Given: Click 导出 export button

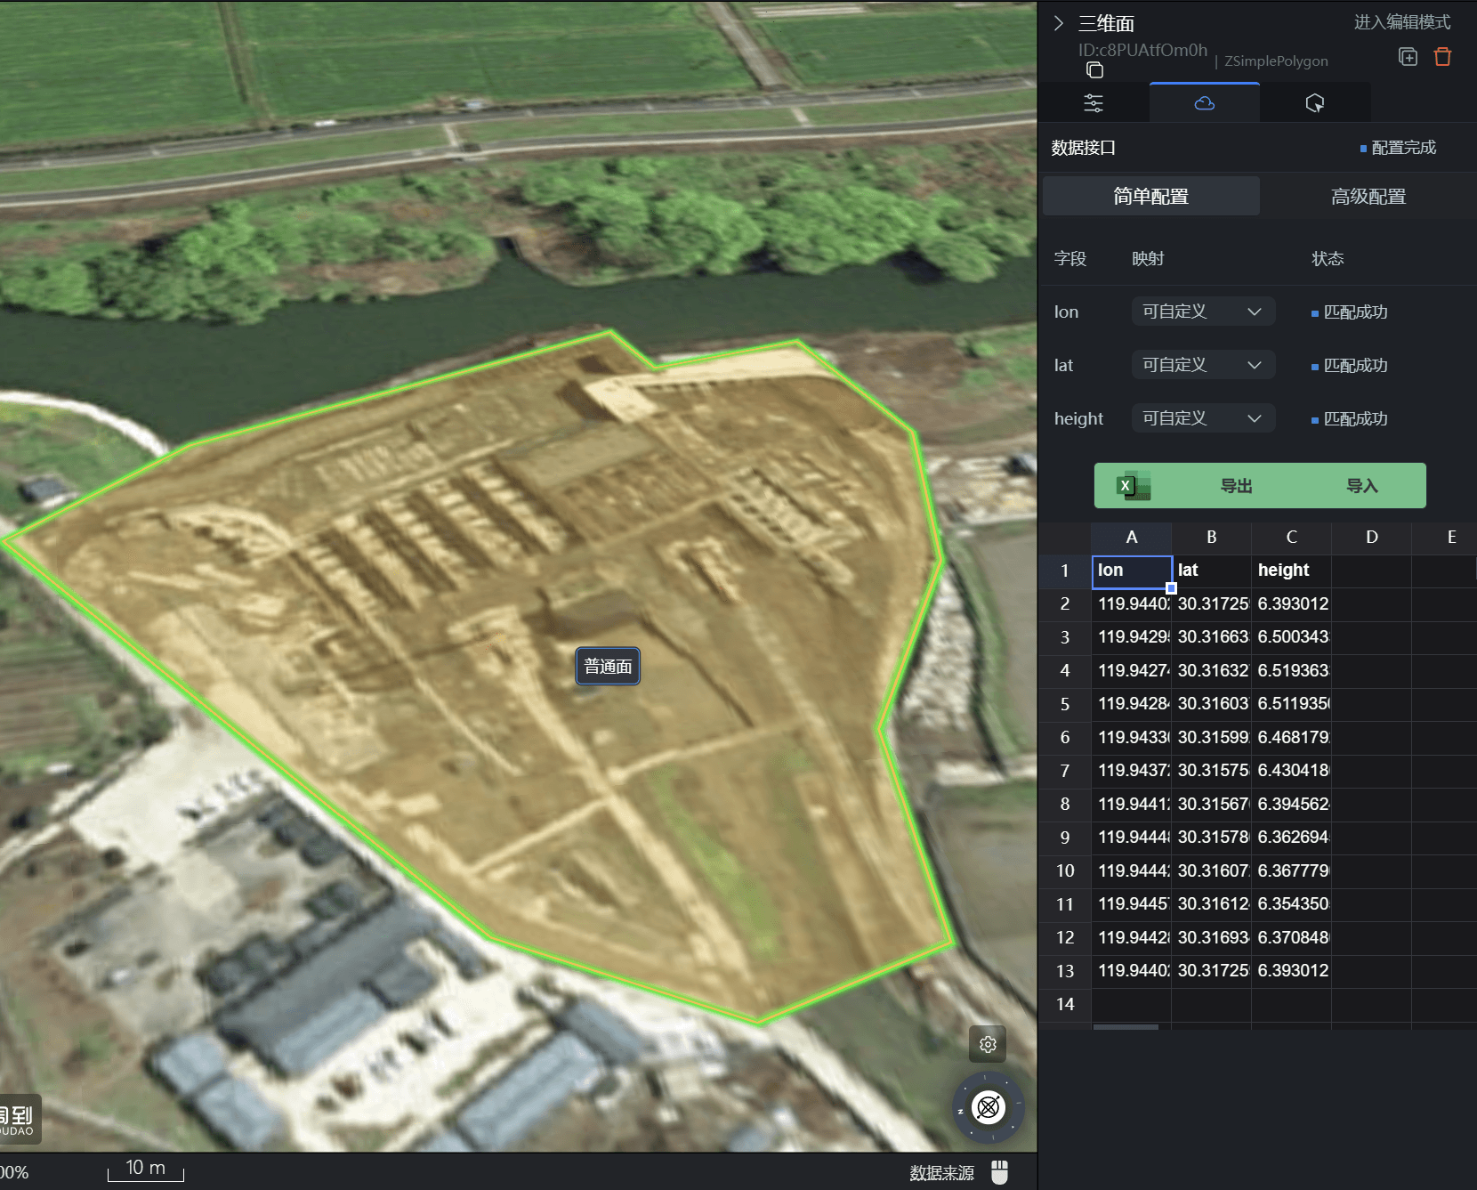Looking at the screenshot, I should click(x=1236, y=486).
